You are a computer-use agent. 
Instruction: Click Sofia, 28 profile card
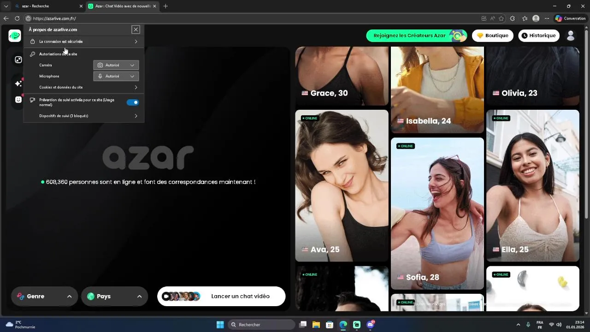pos(437,213)
